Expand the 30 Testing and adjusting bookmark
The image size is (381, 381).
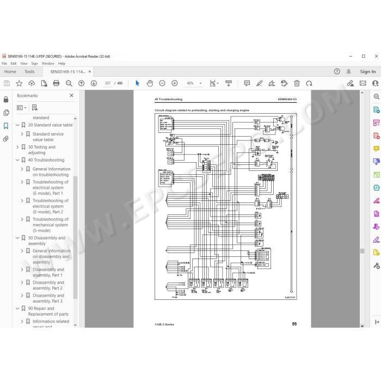point(17,147)
